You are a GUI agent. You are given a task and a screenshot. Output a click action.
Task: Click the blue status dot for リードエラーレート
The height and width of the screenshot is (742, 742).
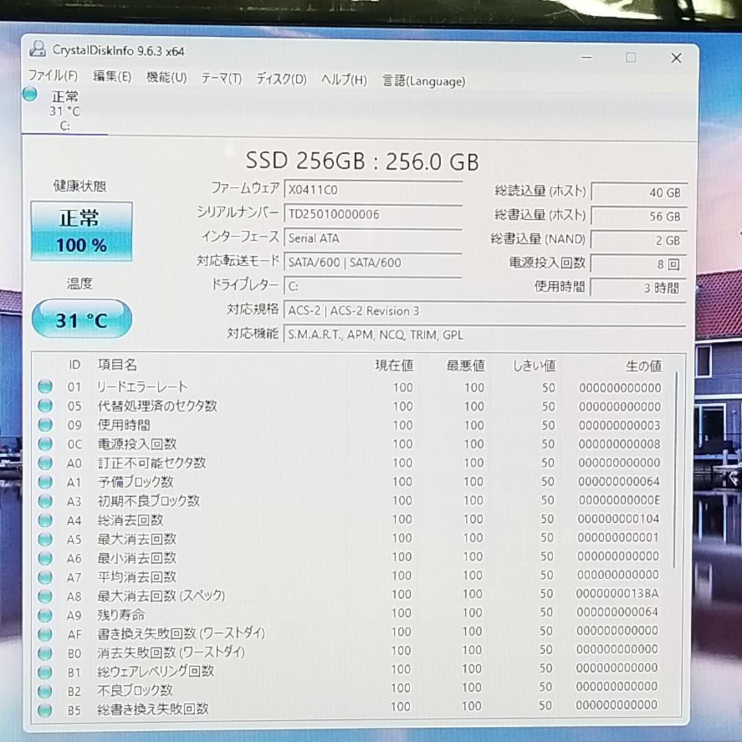pos(45,387)
